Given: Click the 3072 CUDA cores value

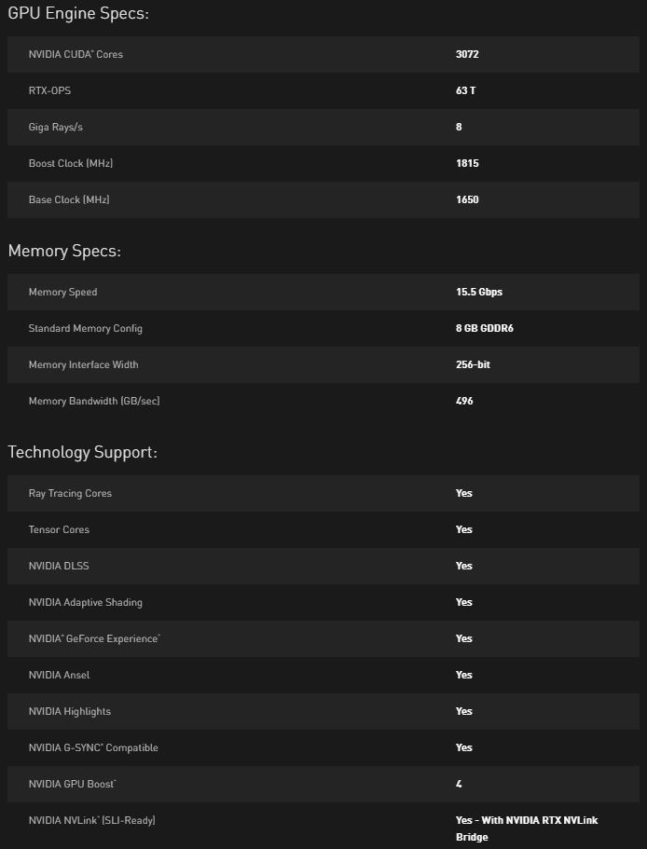Looking at the screenshot, I should pyautogui.click(x=467, y=54).
